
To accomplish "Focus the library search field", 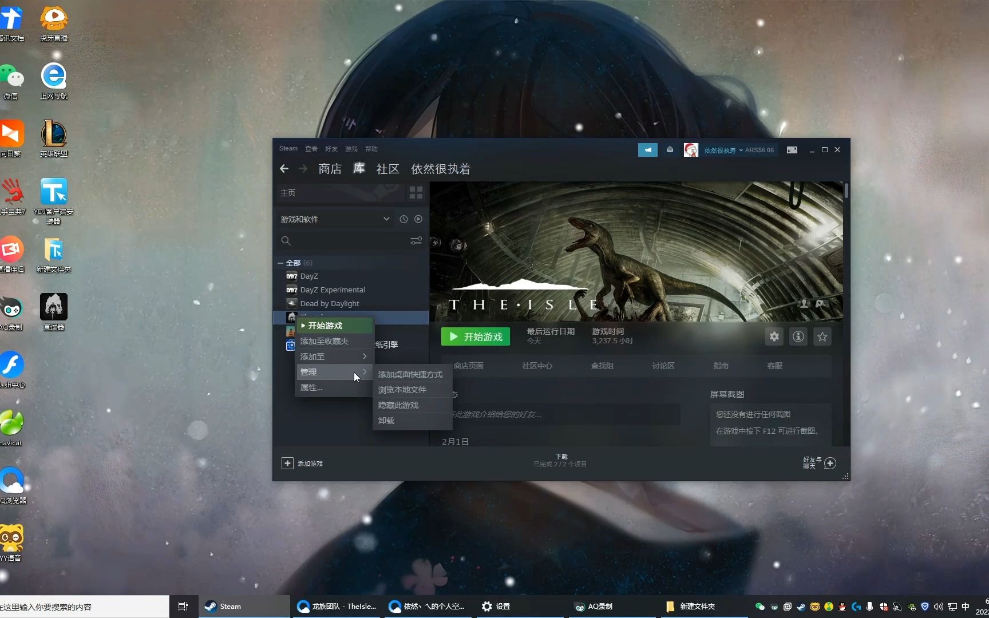I will (x=345, y=241).
